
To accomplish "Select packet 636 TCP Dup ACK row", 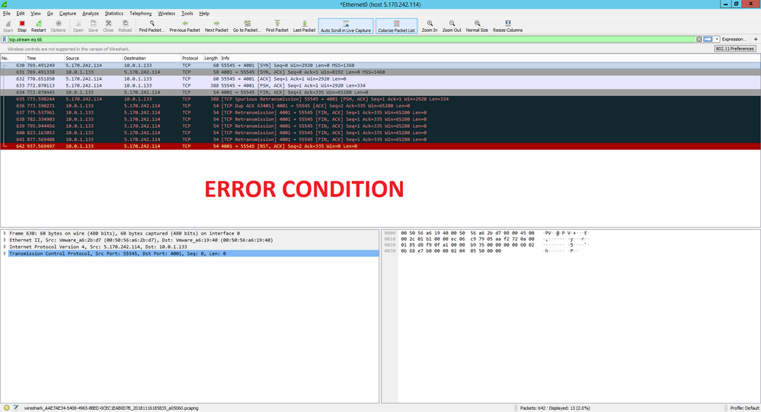I will point(381,106).
